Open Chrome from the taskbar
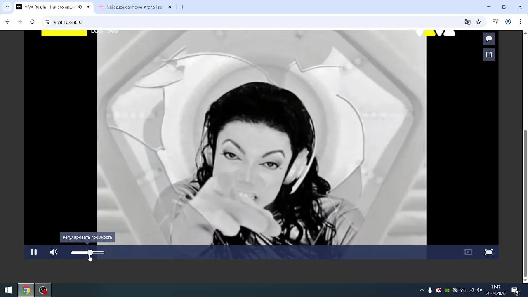Image resolution: width=528 pixels, height=297 pixels. (26, 290)
